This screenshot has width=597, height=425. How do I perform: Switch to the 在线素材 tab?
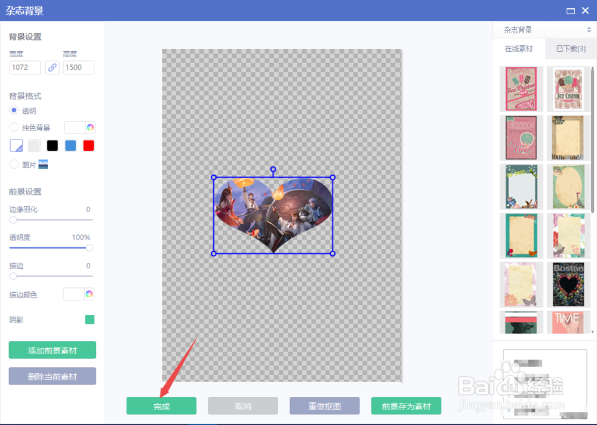click(519, 49)
